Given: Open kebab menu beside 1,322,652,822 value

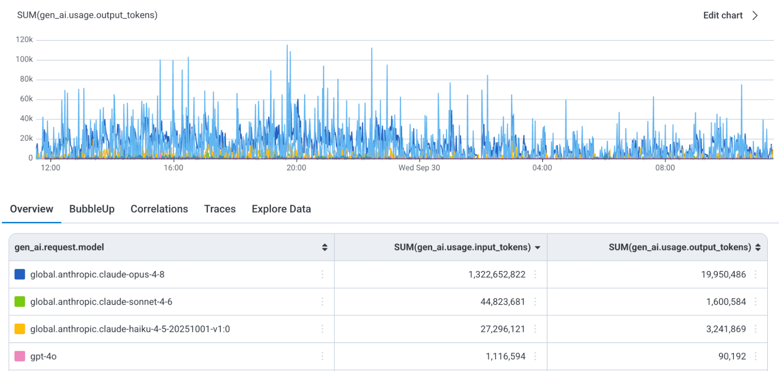Looking at the screenshot, I should point(535,274).
